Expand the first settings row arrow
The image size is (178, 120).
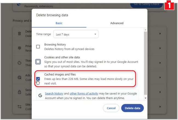coord(160,34)
